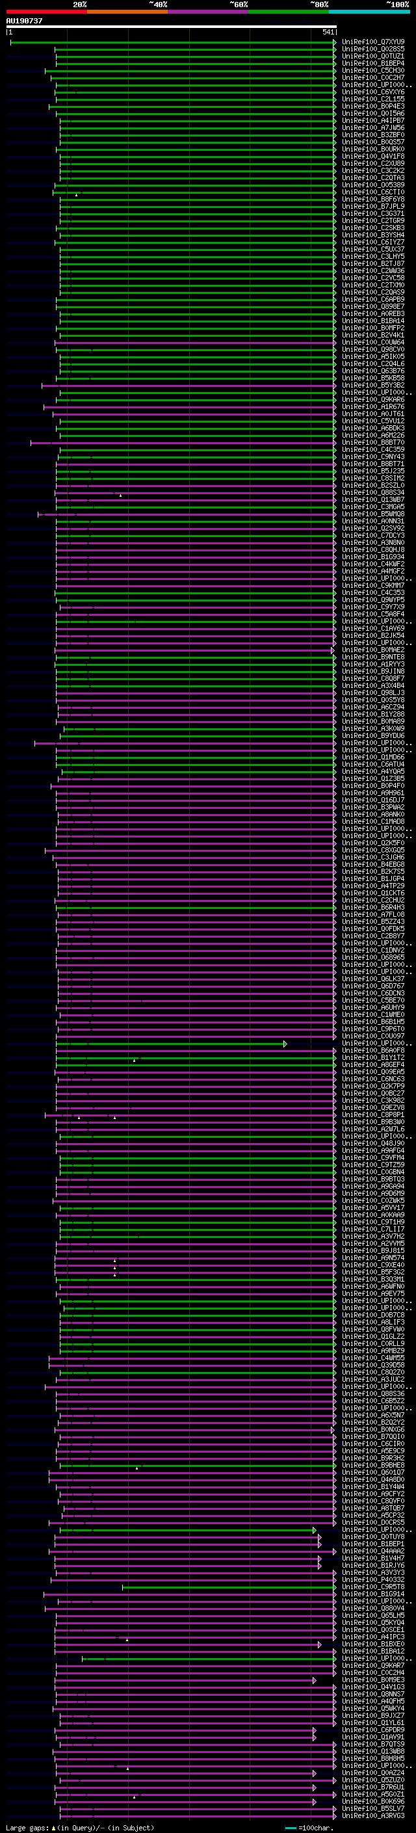Viewport: 416px width, 1833px height.
Task: Select hit label UniRef100_B5F3G2
Action: click(x=373, y=1272)
